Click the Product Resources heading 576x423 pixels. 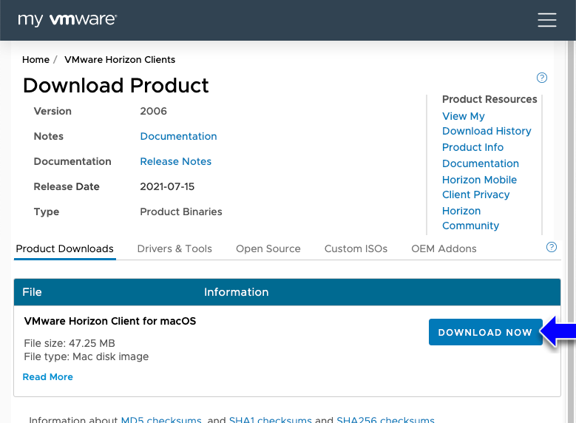(489, 99)
